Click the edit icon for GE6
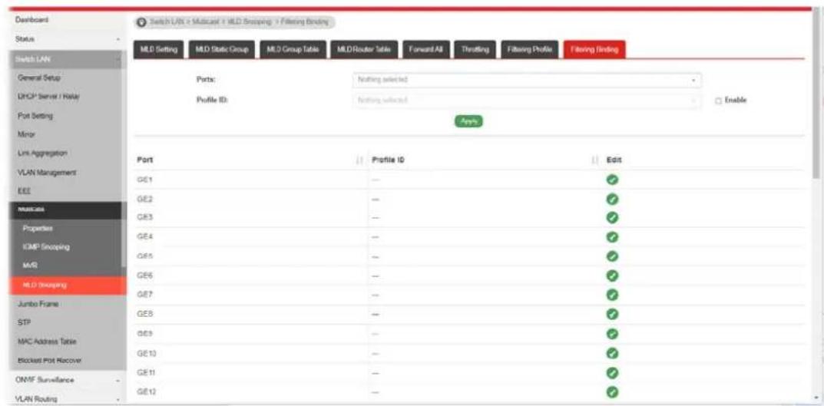The height and width of the screenshot is (406, 824). [x=612, y=276]
